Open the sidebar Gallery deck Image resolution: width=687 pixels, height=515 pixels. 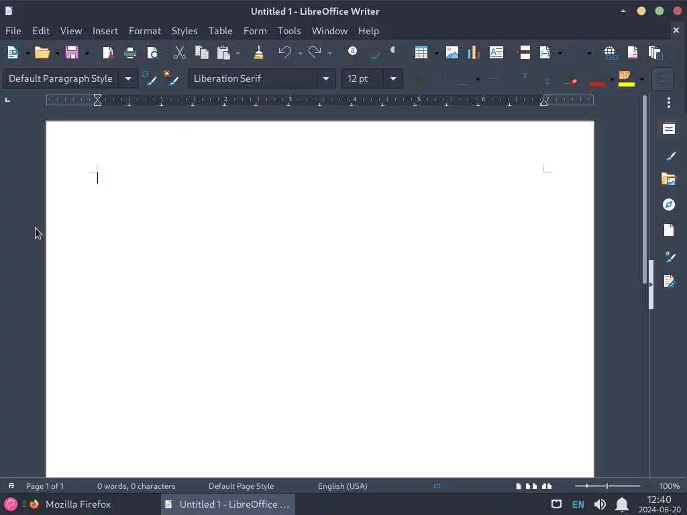point(669,179)
